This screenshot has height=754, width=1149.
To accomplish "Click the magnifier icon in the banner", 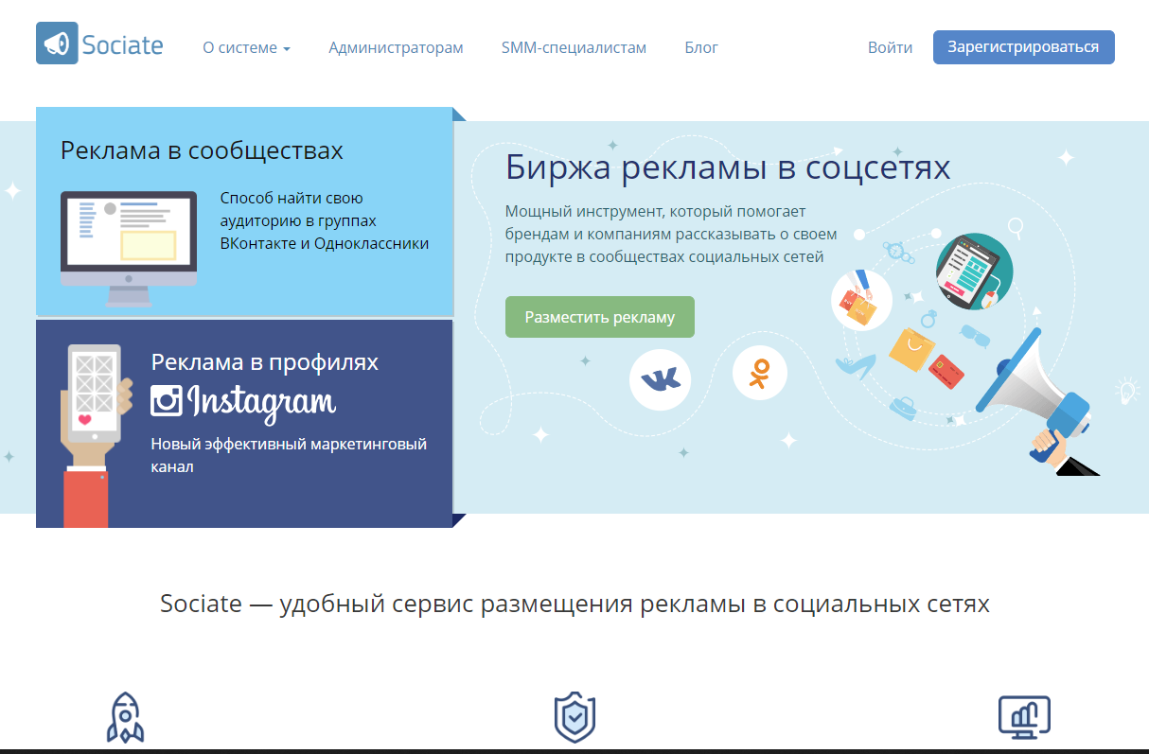I will [1016, 227].
